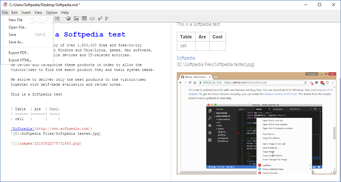Select New File from File menu
The image size is (341, 182).
coord(27,20)
